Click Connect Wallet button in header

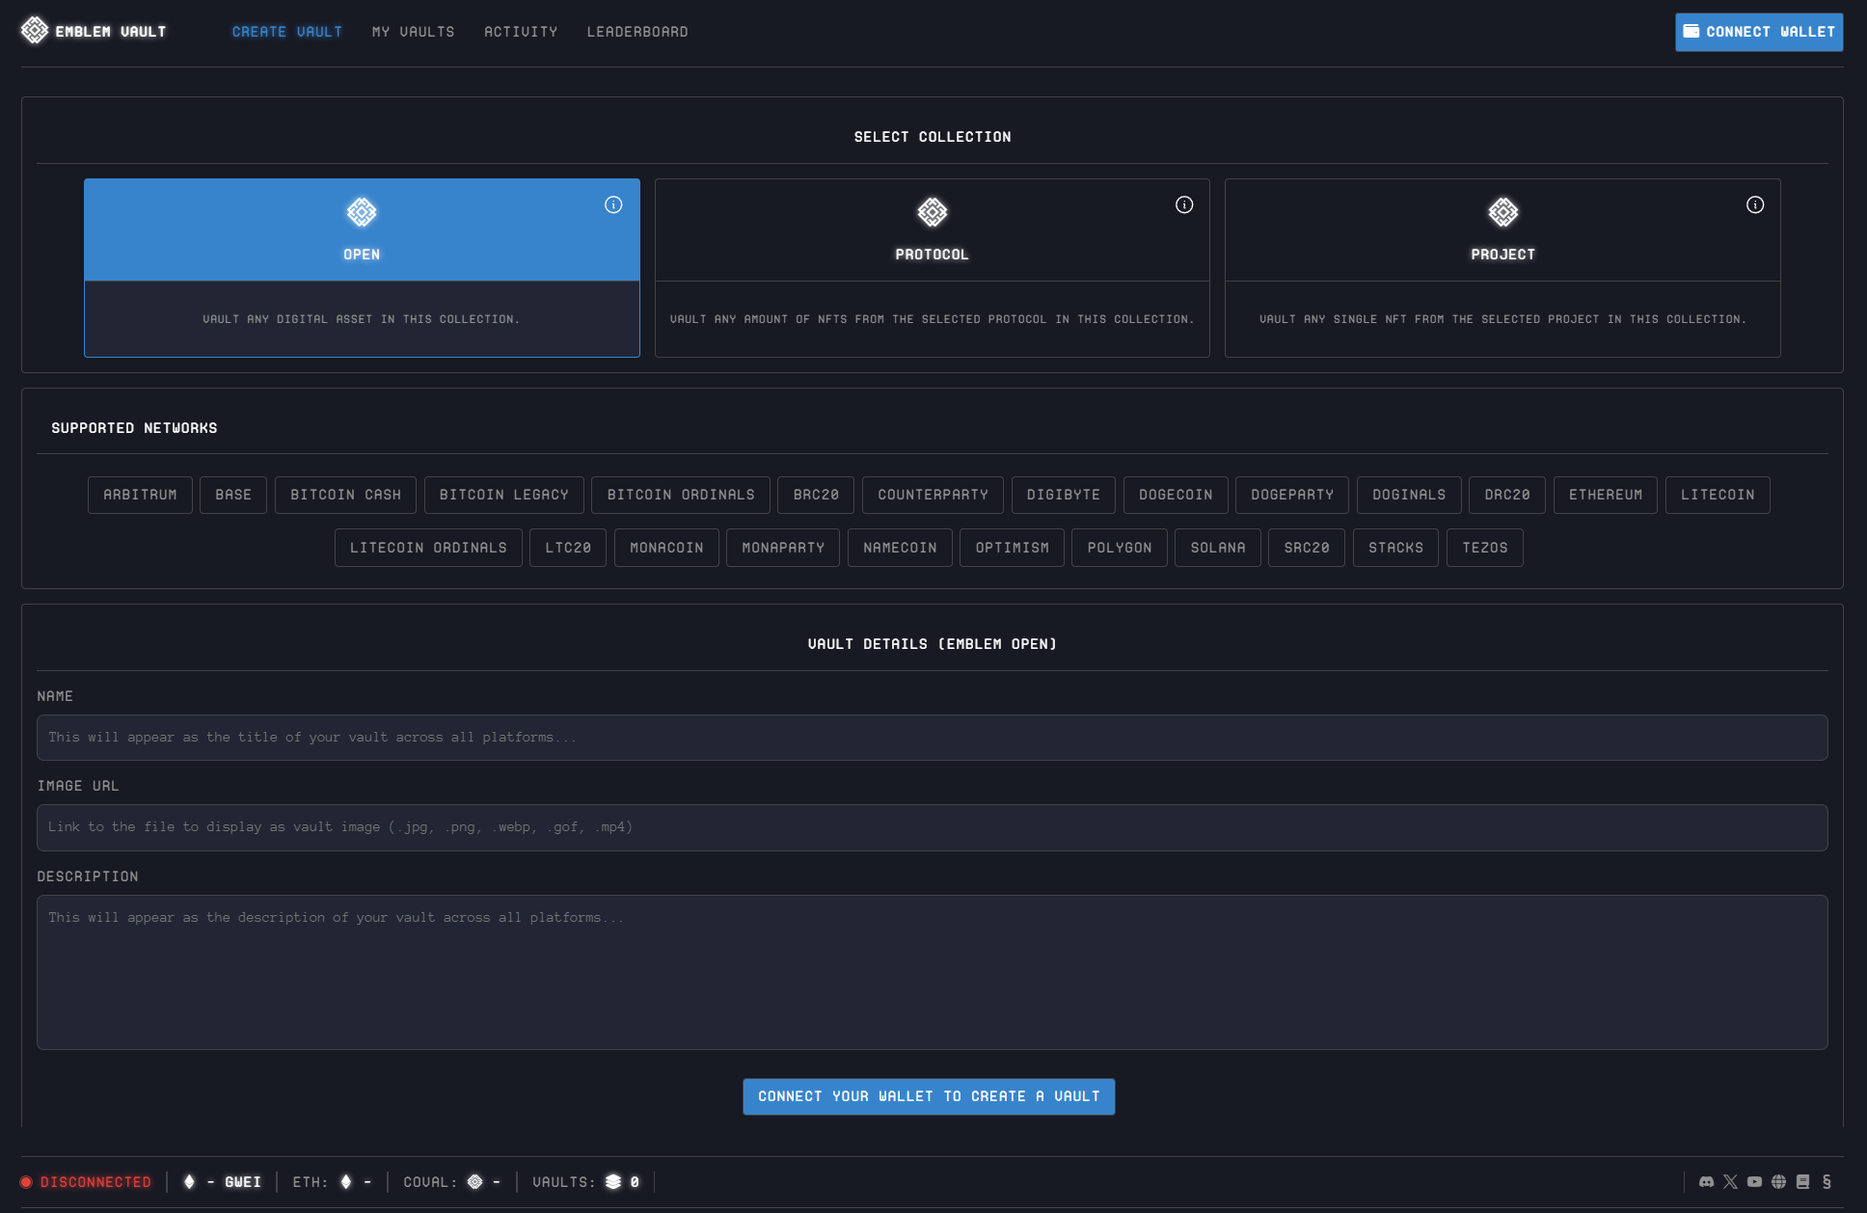(x=1759, y=32)
